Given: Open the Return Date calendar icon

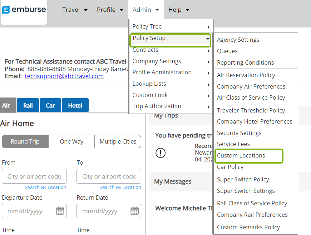Looking at the screenshot, I should point(135,211).
